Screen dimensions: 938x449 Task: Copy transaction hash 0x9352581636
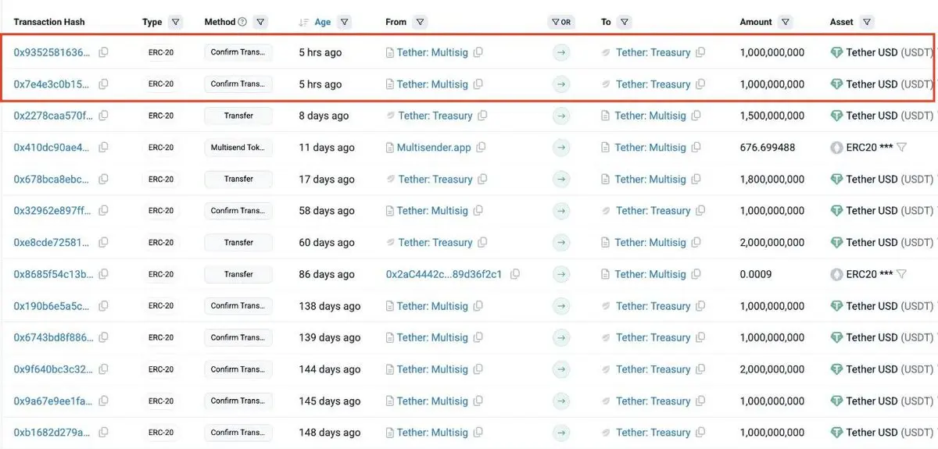pos(103,52)
